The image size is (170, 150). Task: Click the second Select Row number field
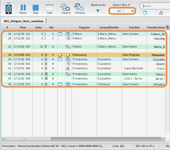(129, 11)
